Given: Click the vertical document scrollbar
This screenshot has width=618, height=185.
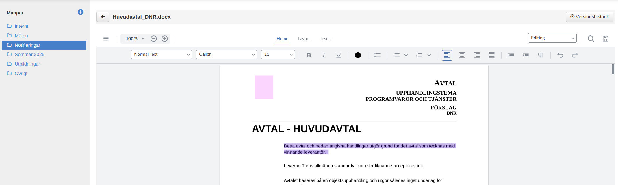Looking at the screenshot, I should [x=613, y=69].
